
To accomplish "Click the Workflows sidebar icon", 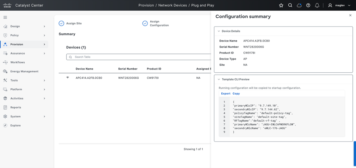I will click(5, 62).
